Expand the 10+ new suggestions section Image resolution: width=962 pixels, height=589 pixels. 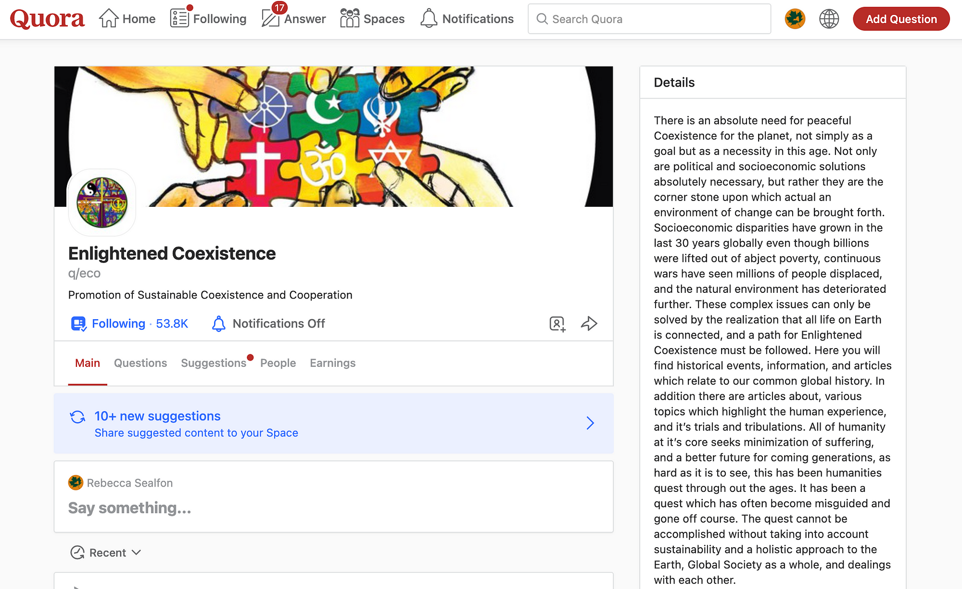pyautogui.click(x=590, y=423)
